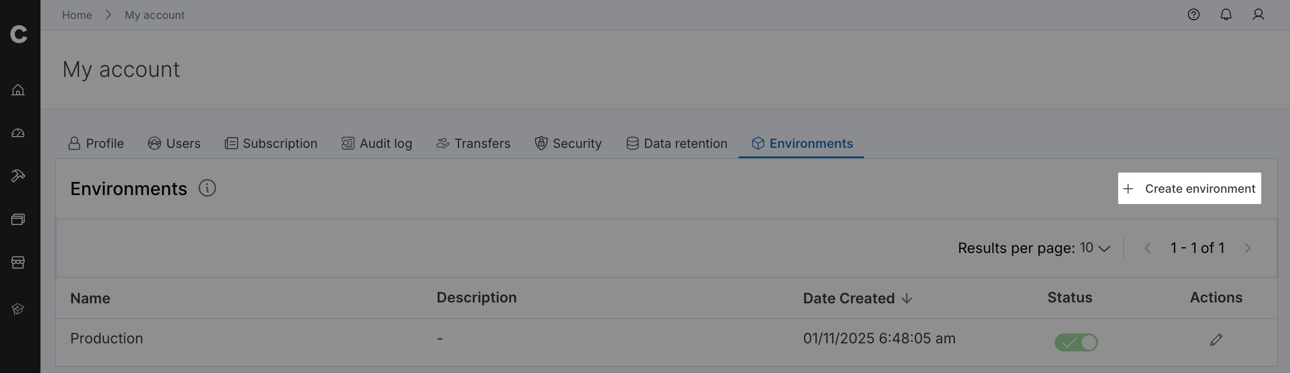The height and width of the screenshot is (373, 1290).
Task: Select the Stacks icon in the sidebar
Action: pos(18,219)
